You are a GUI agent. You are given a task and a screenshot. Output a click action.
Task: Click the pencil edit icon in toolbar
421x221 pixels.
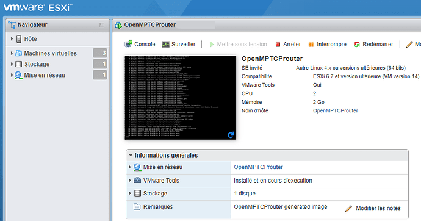pyautogui.click(x=409, y=45)
